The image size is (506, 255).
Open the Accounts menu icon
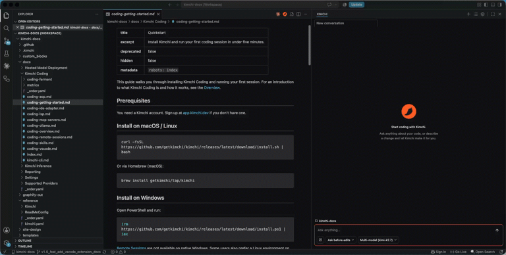pyautogui.click(x=7, y=230)
